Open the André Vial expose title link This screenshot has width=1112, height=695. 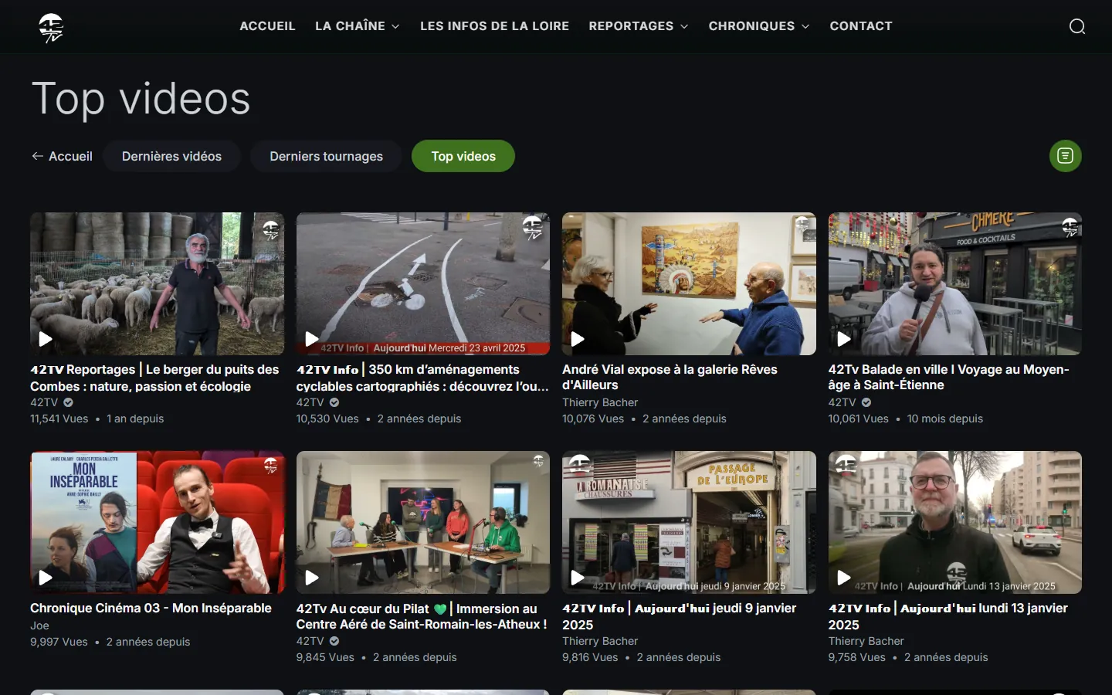(x=670, y=377)
